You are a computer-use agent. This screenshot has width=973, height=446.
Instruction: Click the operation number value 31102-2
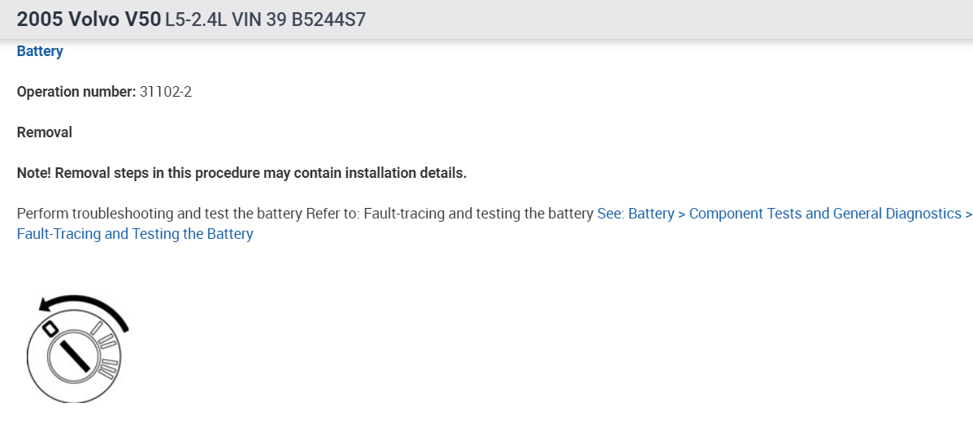pyautogui.click(x=166, y=92)
